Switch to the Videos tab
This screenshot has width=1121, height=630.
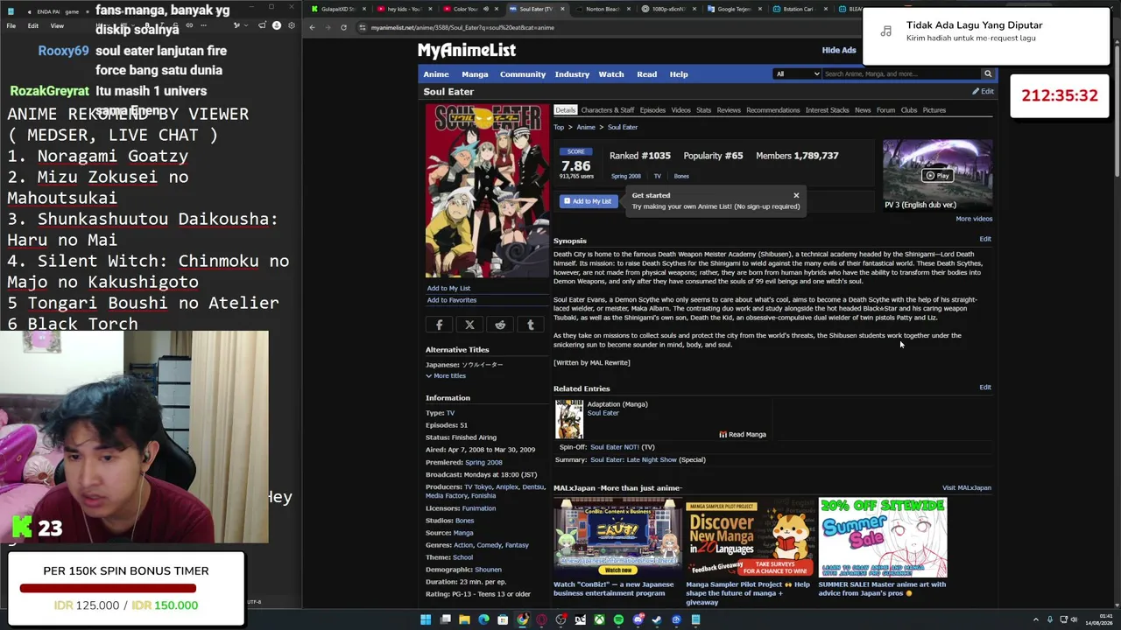point(680,110)
